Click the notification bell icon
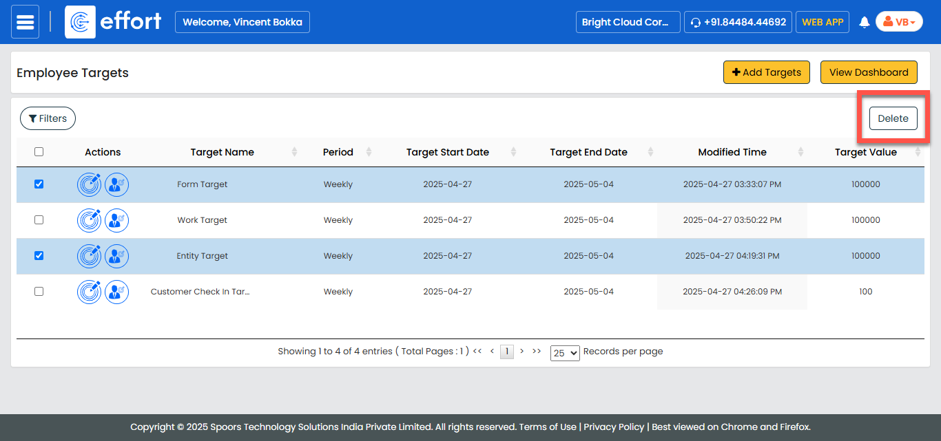The height and width of the screenshot is (441, 941). coord(865,22)
